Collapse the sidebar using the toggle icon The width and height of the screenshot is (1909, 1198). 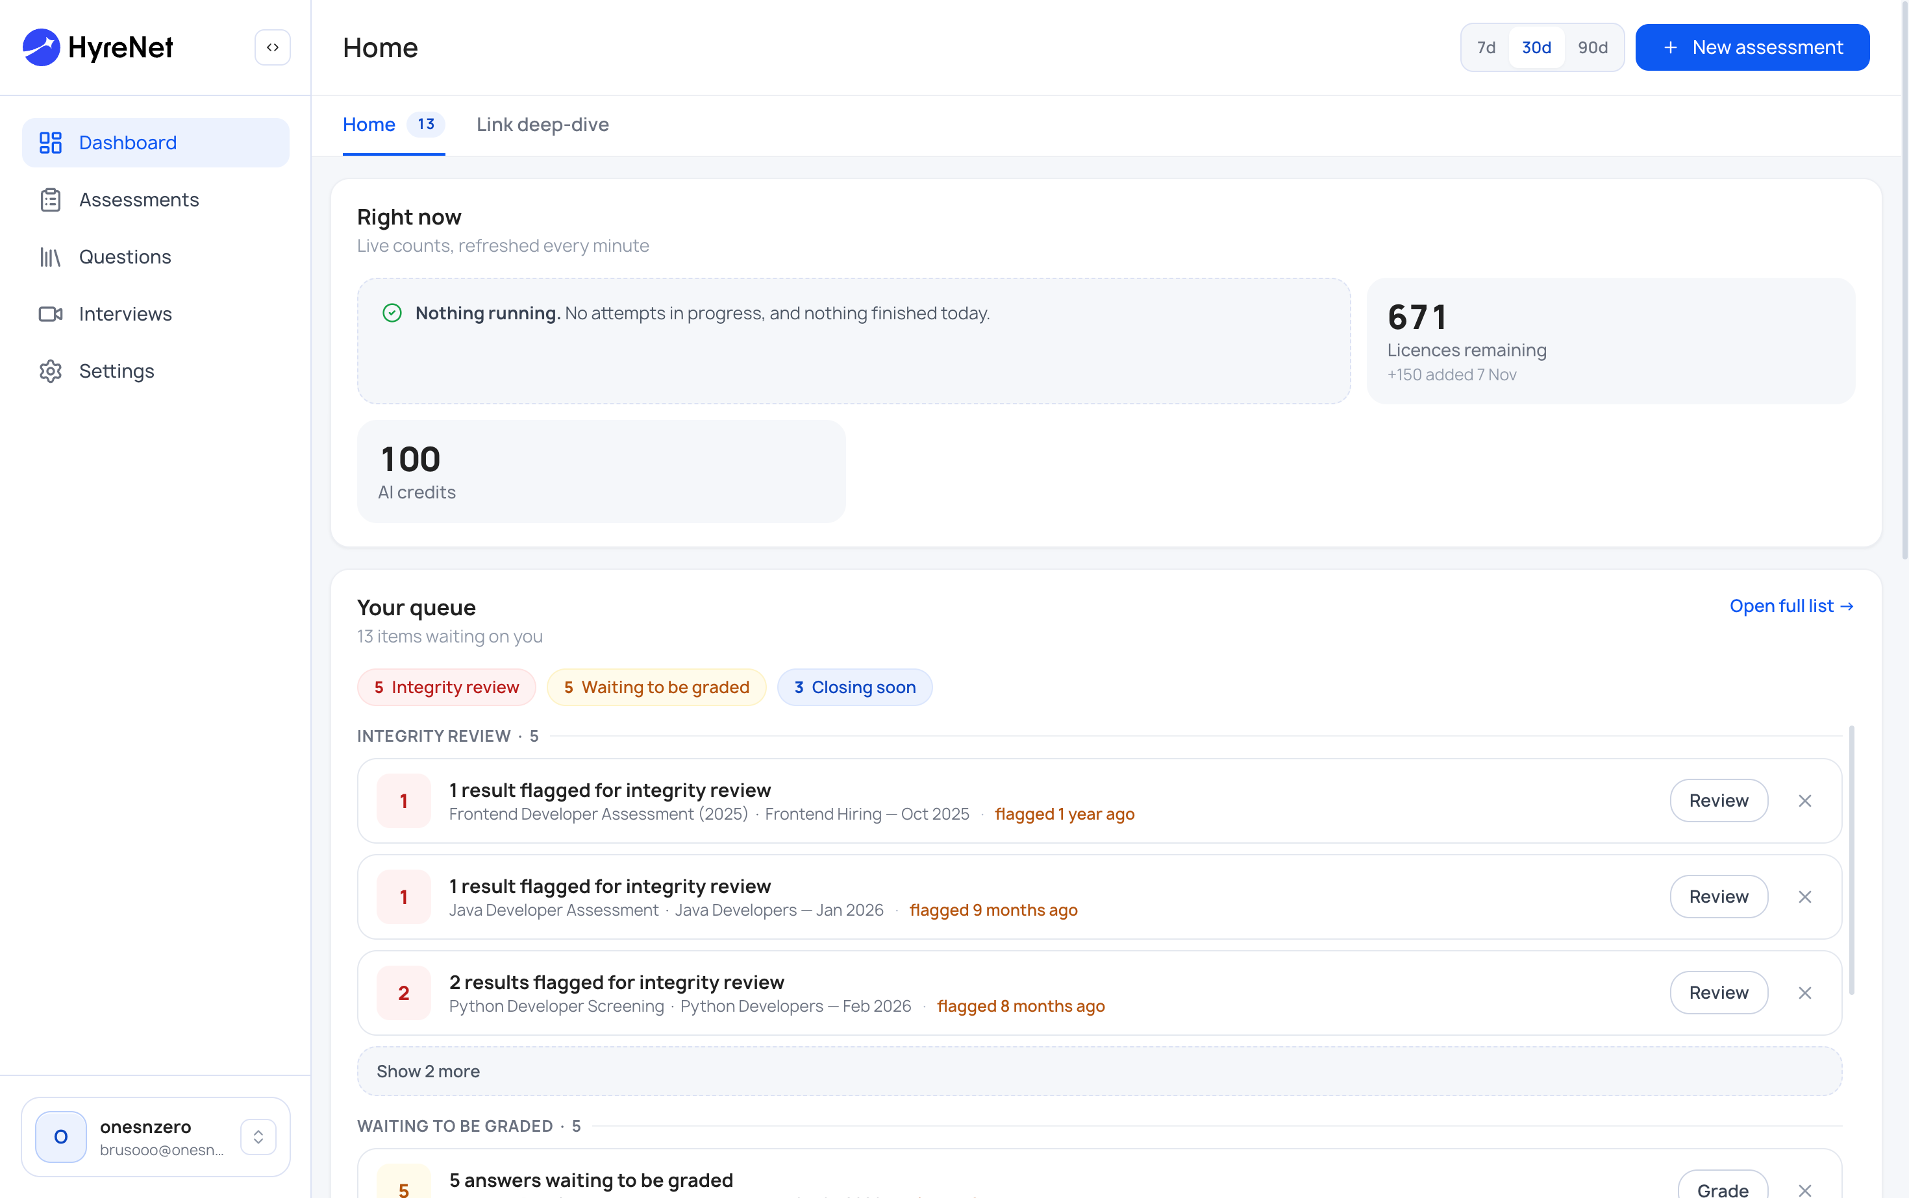coord(272,47)
